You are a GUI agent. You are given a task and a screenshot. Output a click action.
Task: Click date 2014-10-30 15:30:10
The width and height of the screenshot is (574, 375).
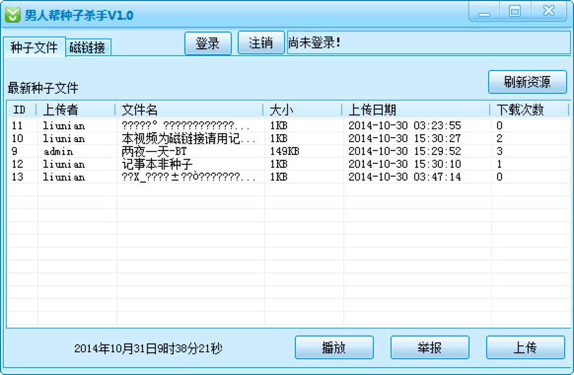click(x=404, y=164)
